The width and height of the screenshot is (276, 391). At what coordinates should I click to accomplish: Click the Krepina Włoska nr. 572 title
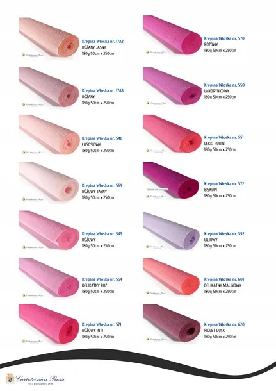[224, 184]
